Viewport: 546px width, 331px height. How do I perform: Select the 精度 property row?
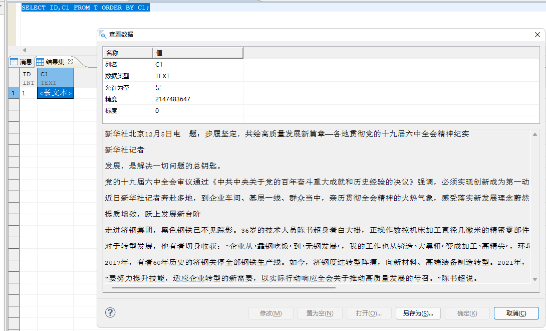(321, 99)
